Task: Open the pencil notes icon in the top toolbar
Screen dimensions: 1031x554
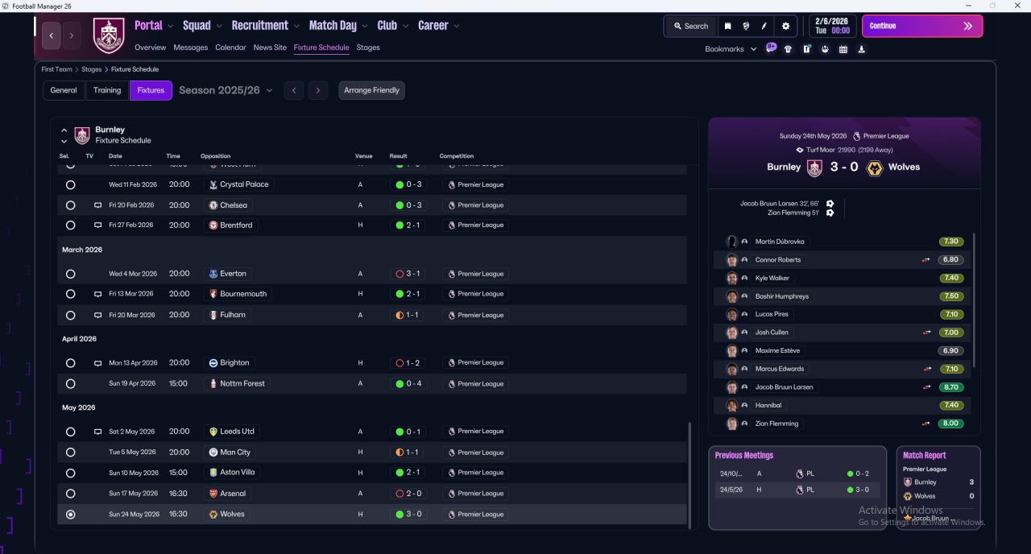Action: [764, 26]
